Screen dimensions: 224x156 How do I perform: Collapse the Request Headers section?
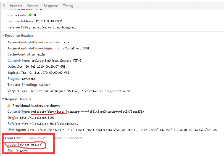coord(3,99)
